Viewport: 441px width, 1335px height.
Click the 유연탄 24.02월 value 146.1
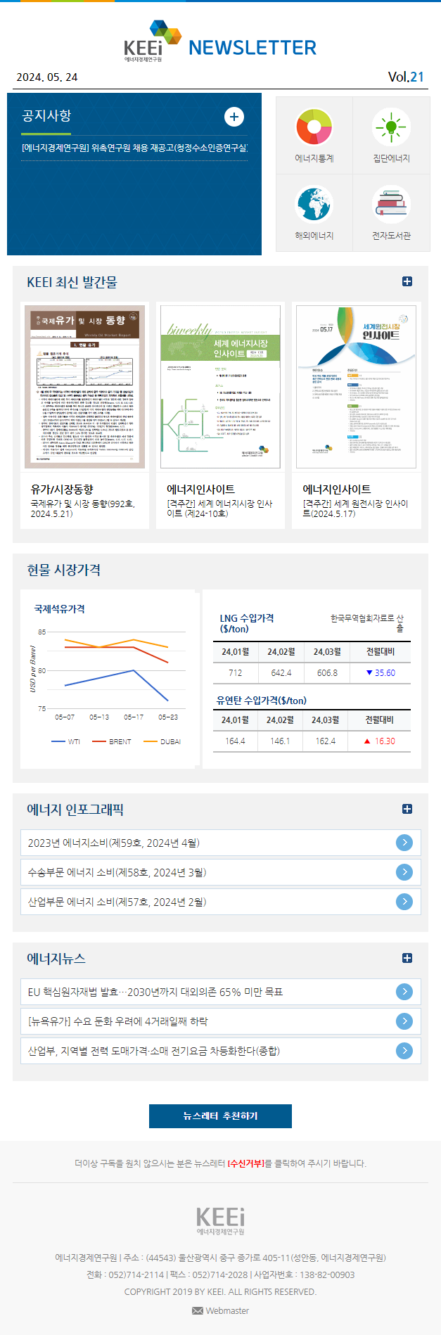click(280, 741)
